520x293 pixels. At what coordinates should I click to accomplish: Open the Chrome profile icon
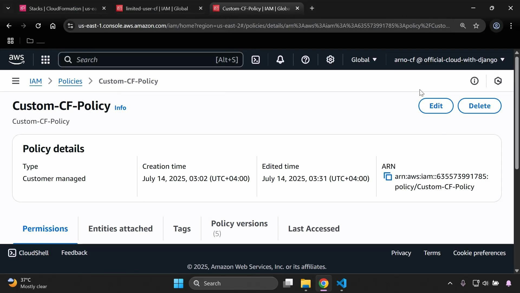pos(496,26)
